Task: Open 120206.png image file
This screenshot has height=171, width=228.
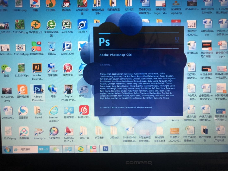Action: click(x=9, y=133)
